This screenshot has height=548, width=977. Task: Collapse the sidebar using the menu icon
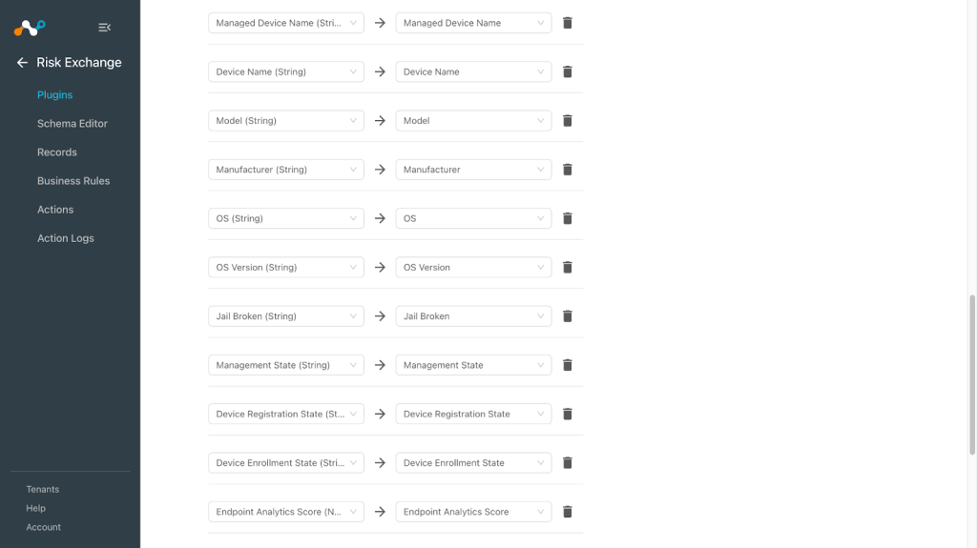point(105,28)
